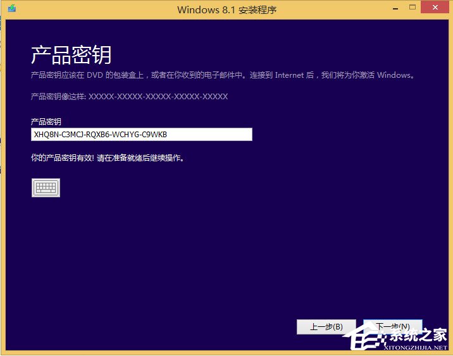Go back with the 上一步(B) button
The height and width of the screenshot is (356, 453).
coord(326,326)
